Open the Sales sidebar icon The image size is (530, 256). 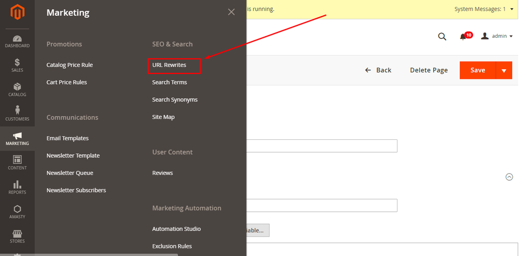(17, 65)
